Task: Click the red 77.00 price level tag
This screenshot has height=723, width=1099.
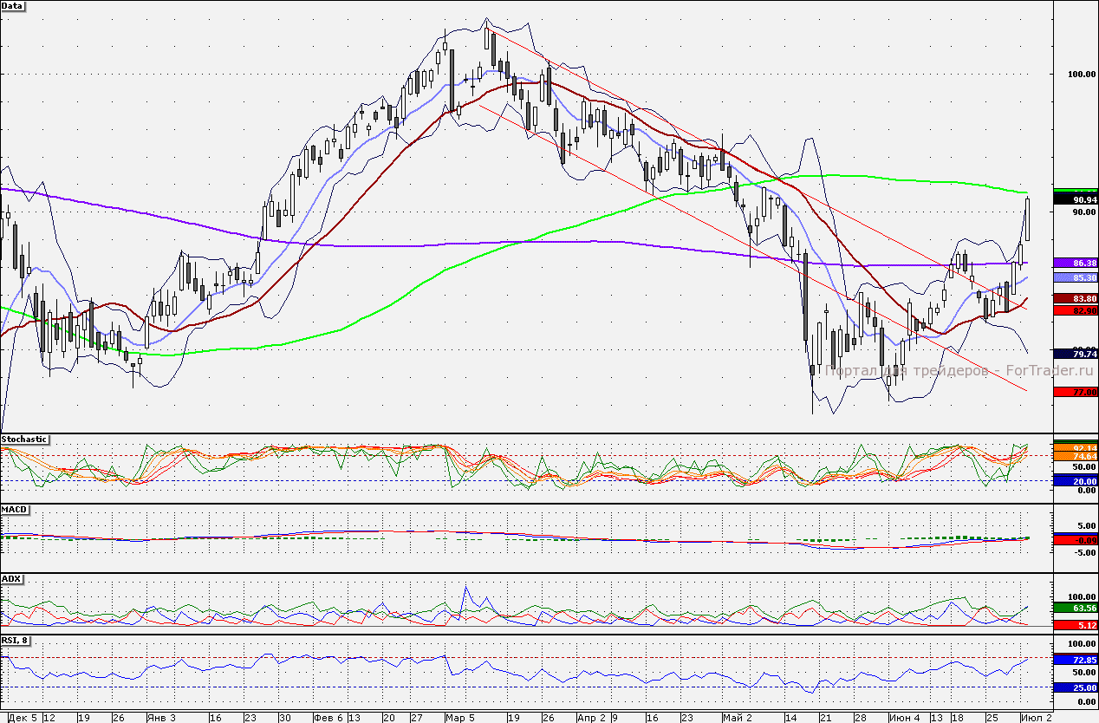Action: (x=1075, y=392)
